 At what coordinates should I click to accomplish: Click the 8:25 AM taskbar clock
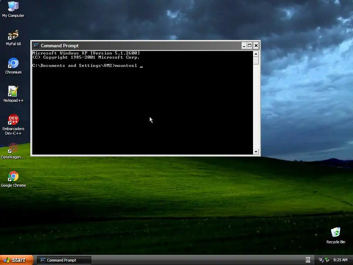point(340,260)
